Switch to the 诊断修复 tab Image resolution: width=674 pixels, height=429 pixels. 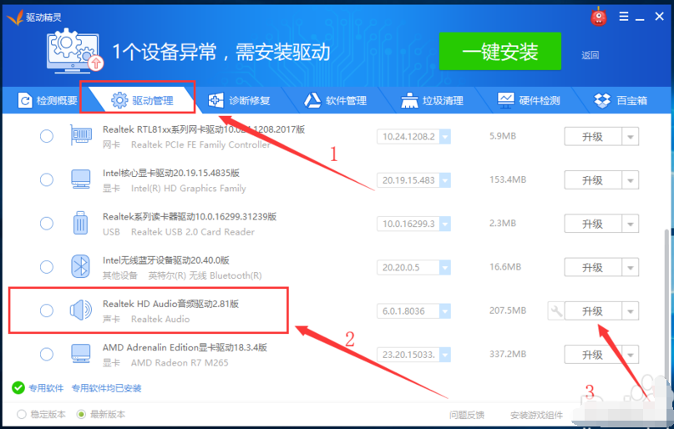point(240,100)
